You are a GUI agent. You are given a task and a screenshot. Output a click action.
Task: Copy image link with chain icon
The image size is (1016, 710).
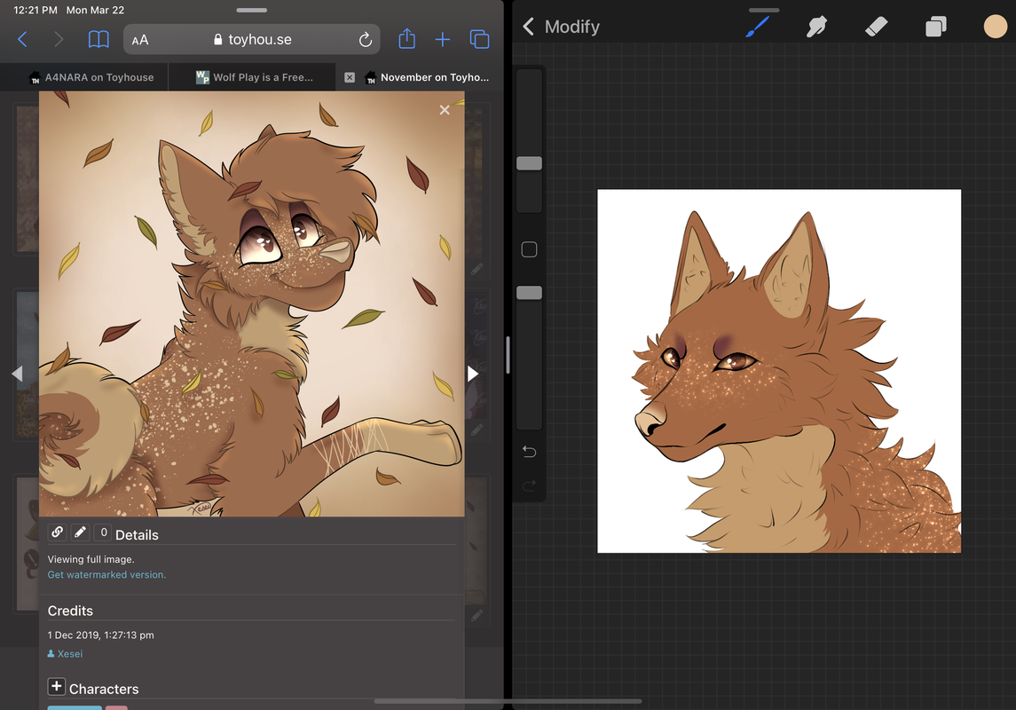(57, 532)
